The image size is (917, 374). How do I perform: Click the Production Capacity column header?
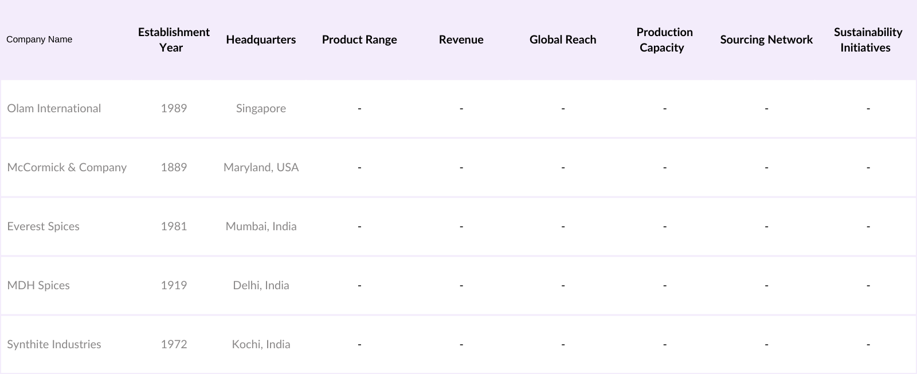click(664, 40)
